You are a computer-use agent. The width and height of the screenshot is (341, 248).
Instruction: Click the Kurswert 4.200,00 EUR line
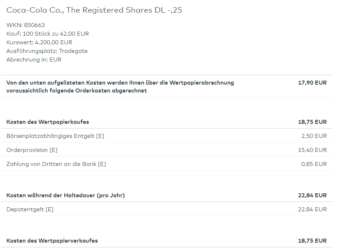(x=39, y=42)
